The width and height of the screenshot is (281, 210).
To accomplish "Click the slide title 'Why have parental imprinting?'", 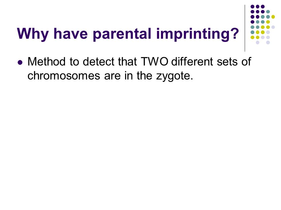I will (128, 34).
